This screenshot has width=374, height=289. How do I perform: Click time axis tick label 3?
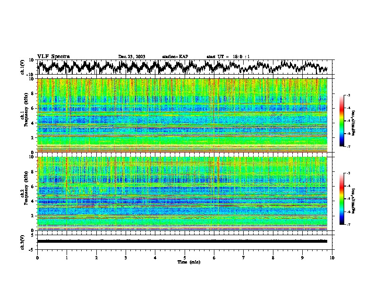tap(126, 258)
